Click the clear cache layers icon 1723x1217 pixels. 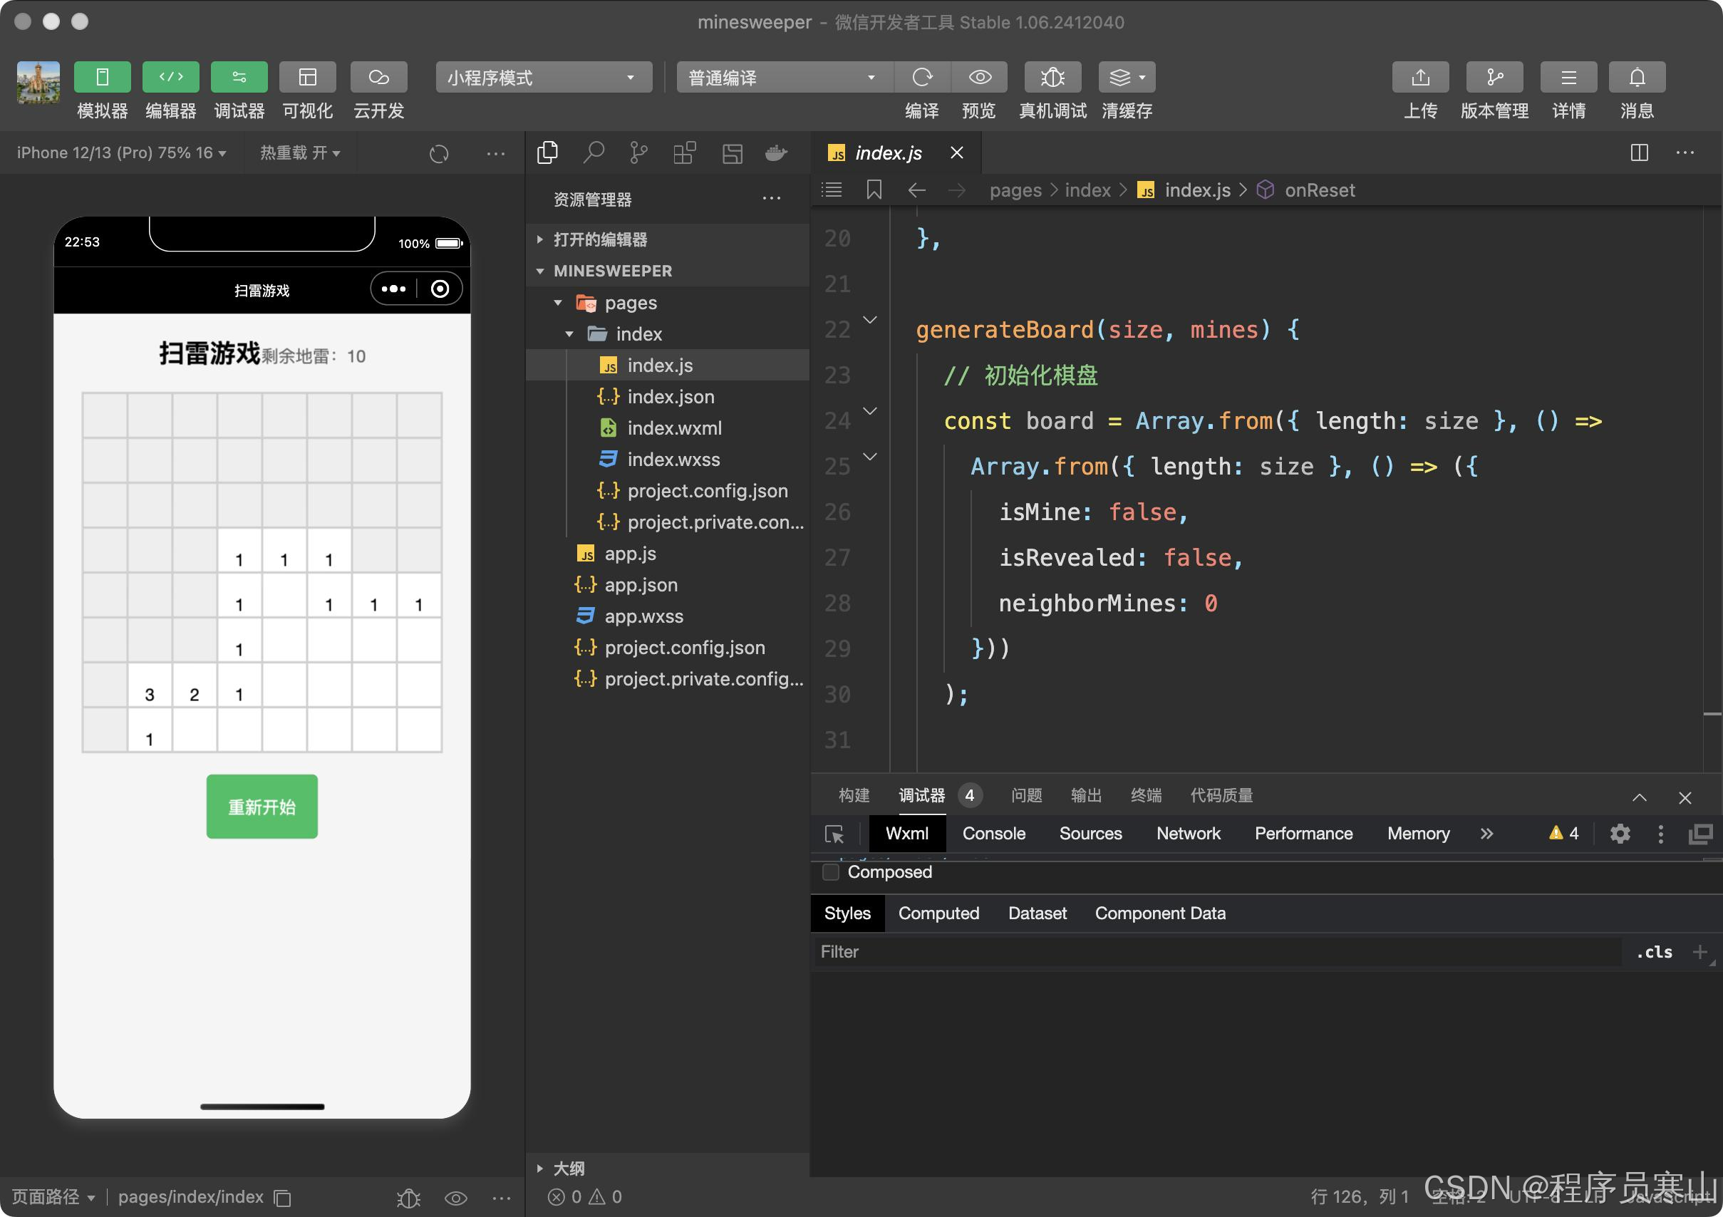(1126, 77)
